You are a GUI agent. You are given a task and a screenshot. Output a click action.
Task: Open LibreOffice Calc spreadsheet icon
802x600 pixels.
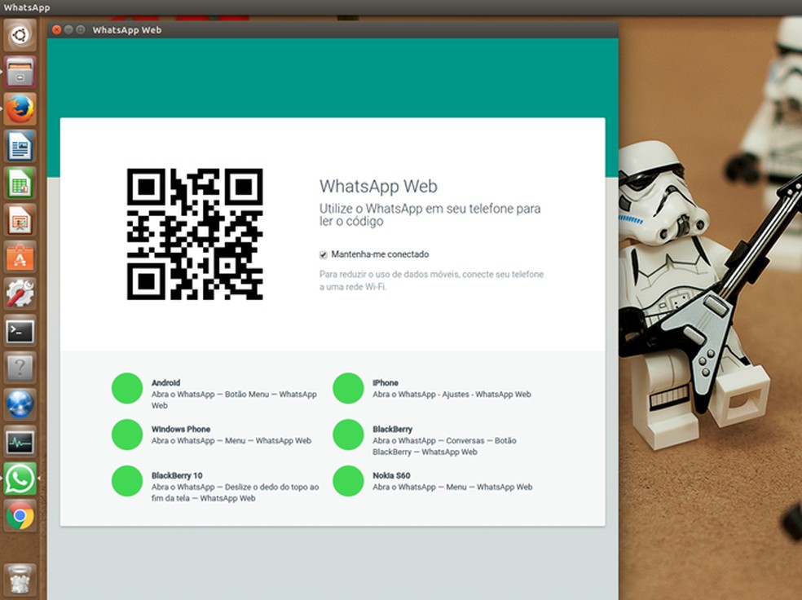coord(20,183)
